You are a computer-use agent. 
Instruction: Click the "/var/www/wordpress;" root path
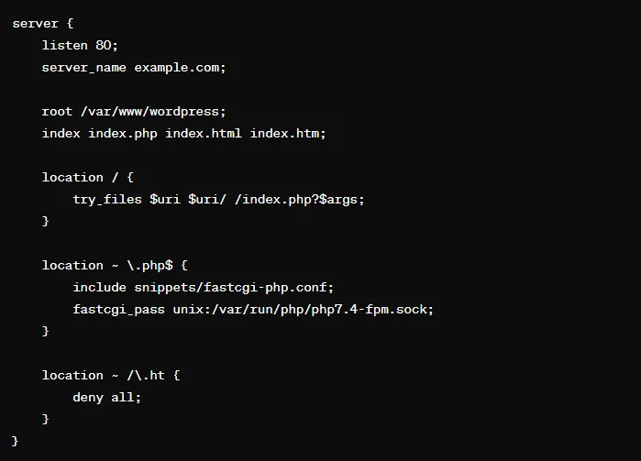(153, 111)
